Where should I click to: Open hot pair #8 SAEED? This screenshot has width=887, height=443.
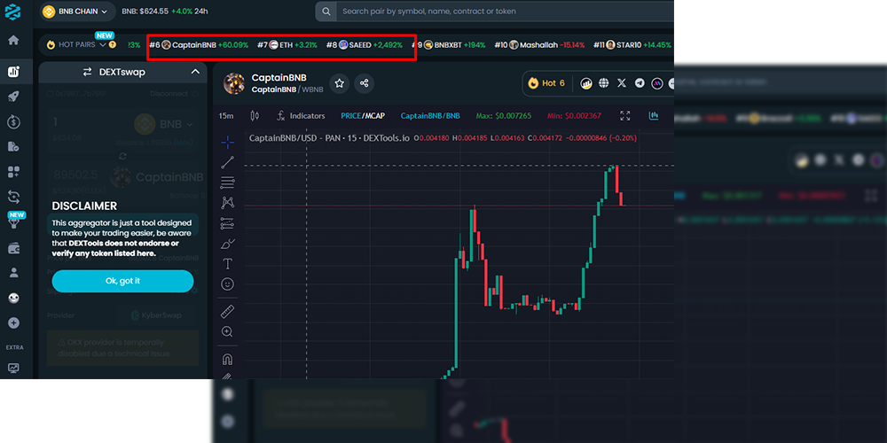tap(365, 44)
